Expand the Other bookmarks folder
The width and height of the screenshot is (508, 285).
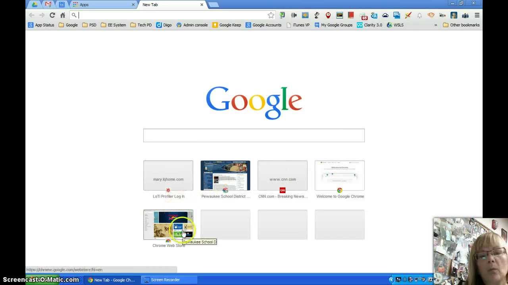[x=461, y=25]
